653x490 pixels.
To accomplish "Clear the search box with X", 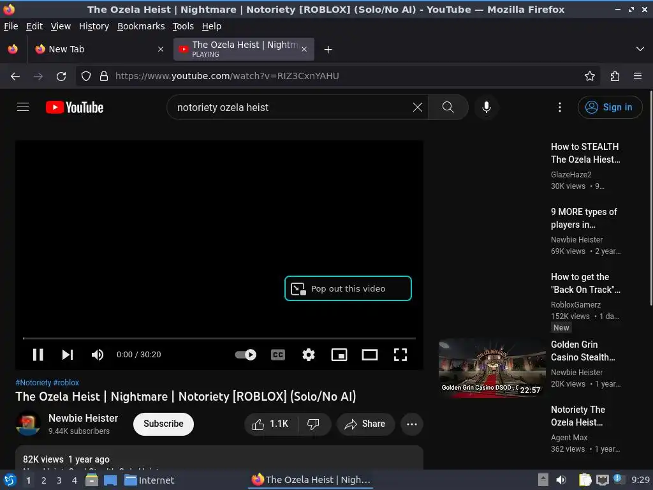I will click(417, 107).
